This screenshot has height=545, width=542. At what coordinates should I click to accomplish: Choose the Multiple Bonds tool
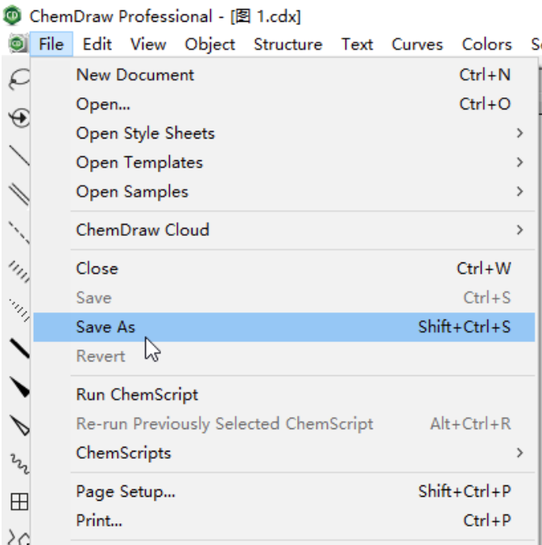pyautogui.click(x=19, y=194)
